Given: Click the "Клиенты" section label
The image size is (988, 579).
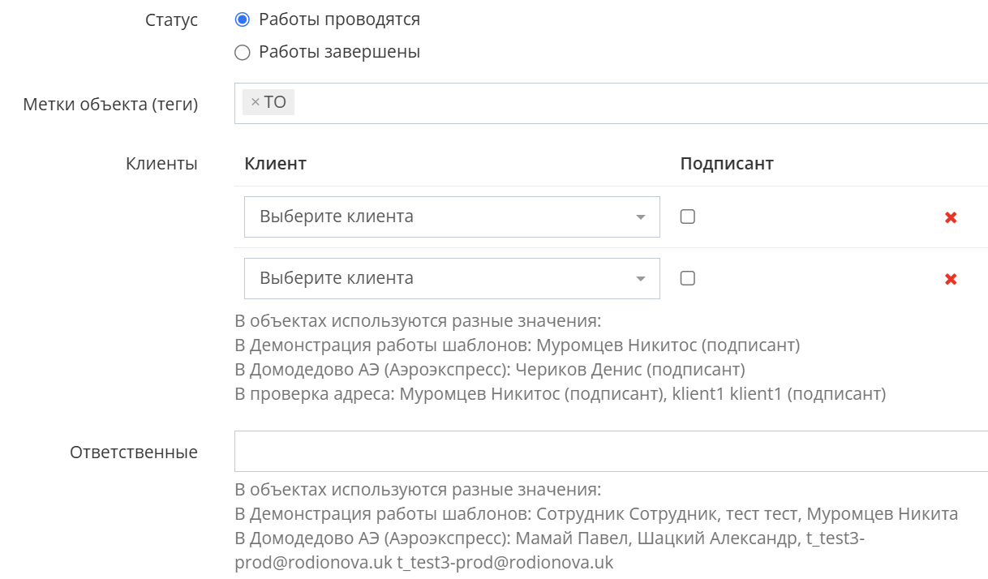Looking at the screenshot, I should pyautogui.click(x=161, y=164).
